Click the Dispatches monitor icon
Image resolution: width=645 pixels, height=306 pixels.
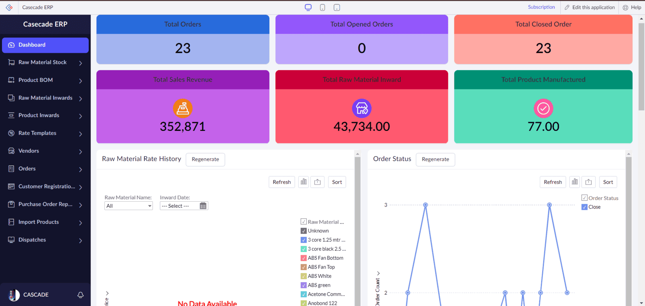(11, 240)
